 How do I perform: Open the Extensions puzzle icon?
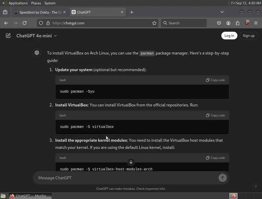pyautogui.click(x=237, y=23)
